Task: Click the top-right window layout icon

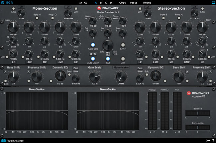Action: tap(213, 2)
